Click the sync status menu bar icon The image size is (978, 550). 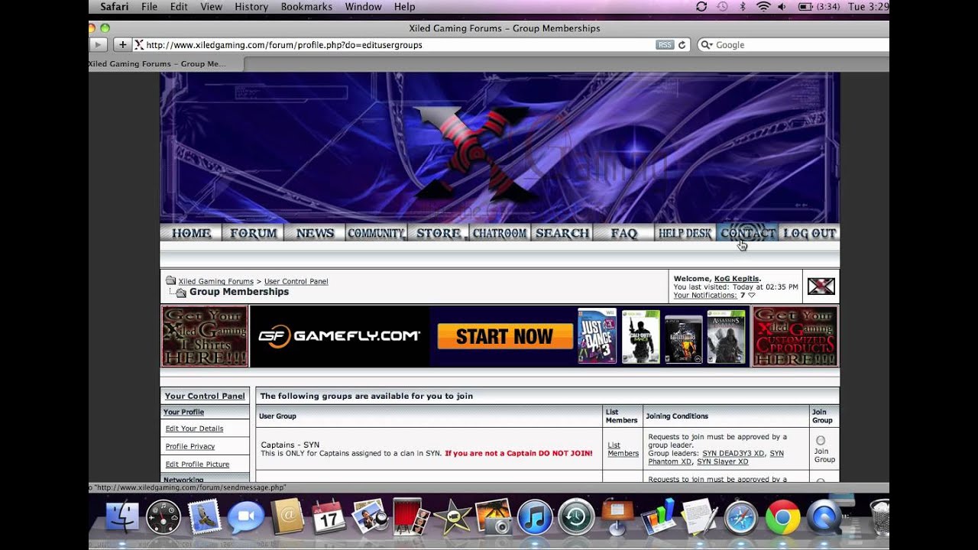tap(701, 7)
